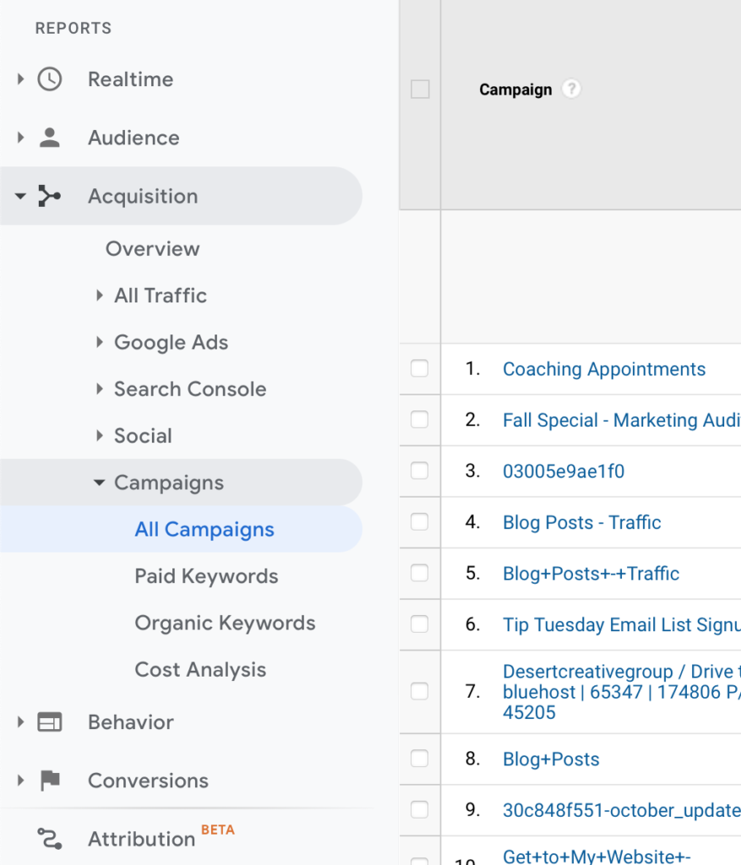The width and height of the screenshot is (741, 865).
Task: Open the Coaching Appointments campaign link
Action: 603,369
